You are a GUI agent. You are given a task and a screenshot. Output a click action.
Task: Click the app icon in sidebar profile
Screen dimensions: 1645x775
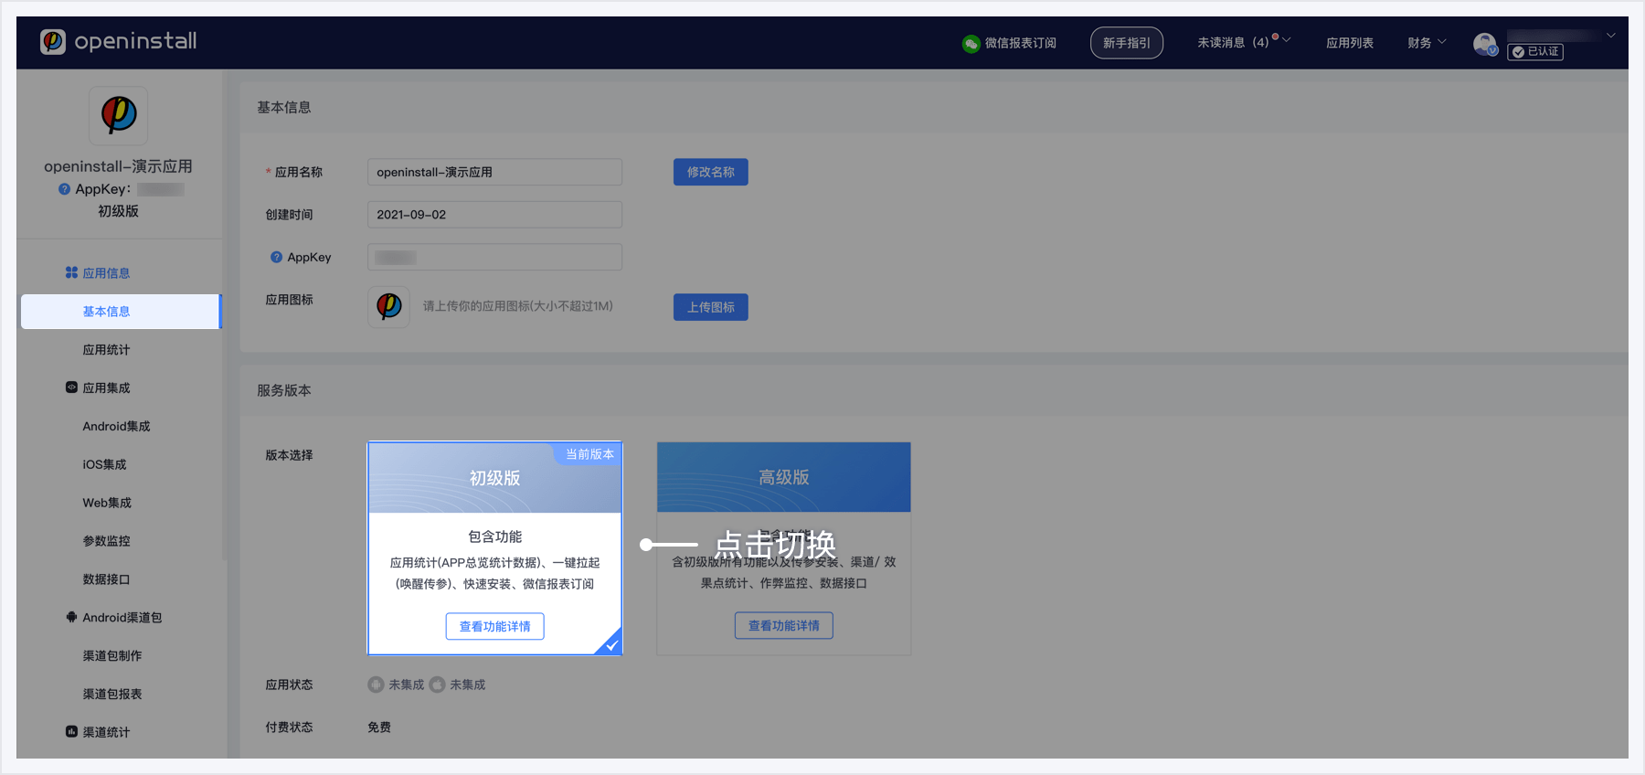119,115
